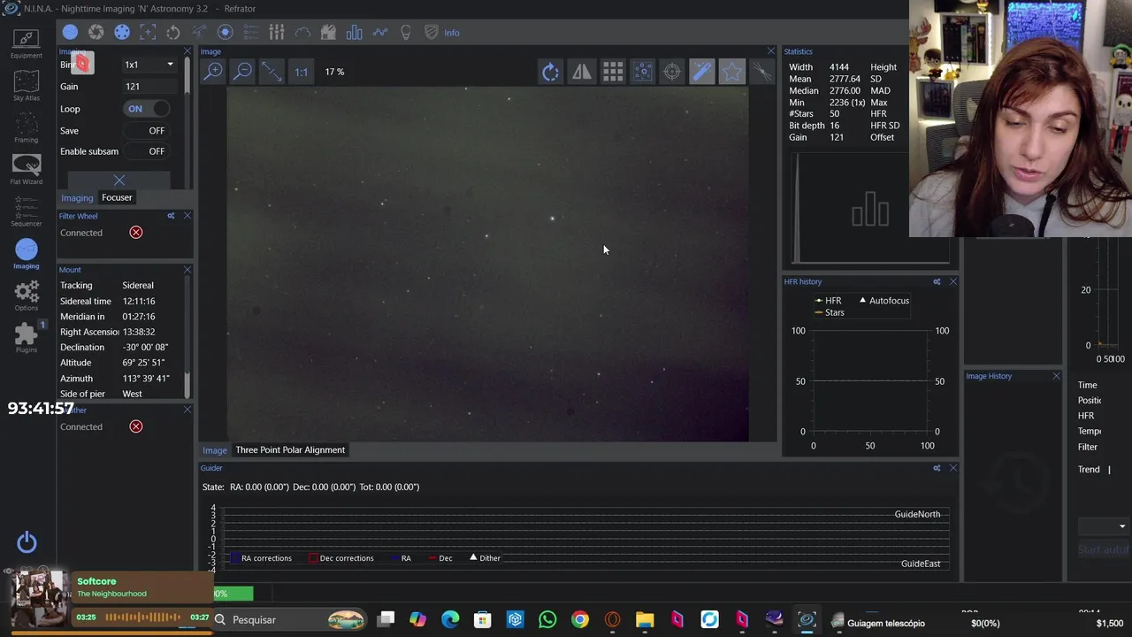This screenshot has width=1132, height=637.
Task: Close the Image History panel
Action: (x=1056, y=376)
